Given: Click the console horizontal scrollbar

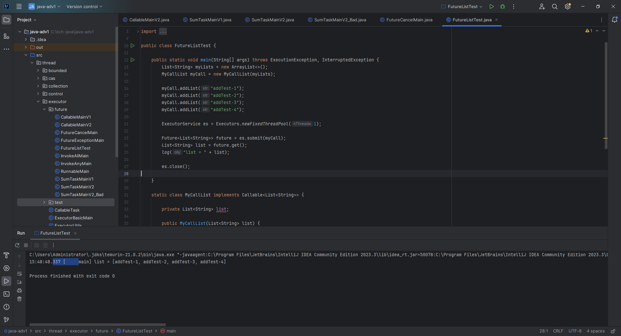Looking at the screenshot, I should coord(97,325).
